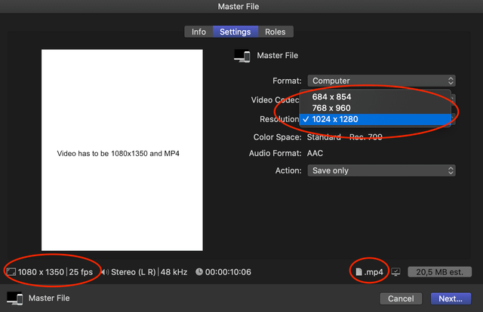Choose 768 x 960 resolution option
Viewport: 483px width, 312px height.
[x=375, y=108]
